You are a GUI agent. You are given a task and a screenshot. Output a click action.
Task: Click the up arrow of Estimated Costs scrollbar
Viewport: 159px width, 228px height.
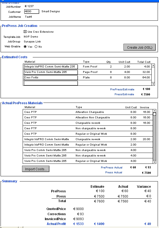[153, 66]
